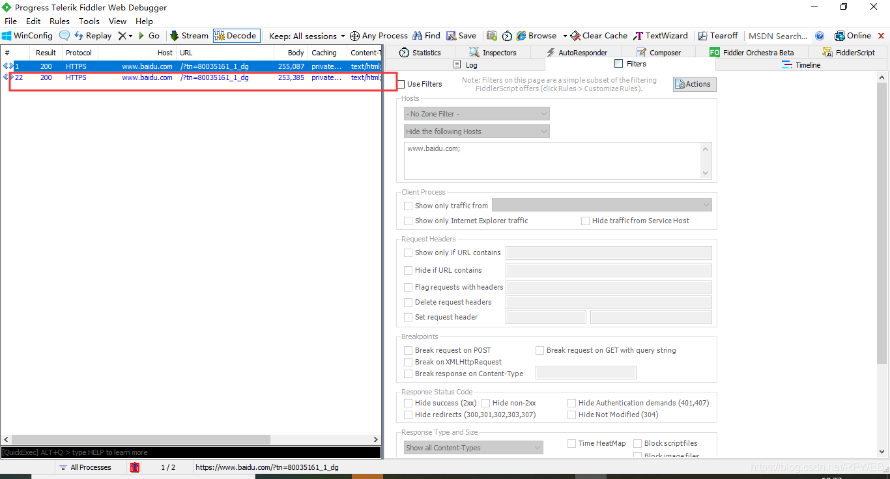Click the Actions button
This screenshot has height=479, width=890.
point(695,84)
